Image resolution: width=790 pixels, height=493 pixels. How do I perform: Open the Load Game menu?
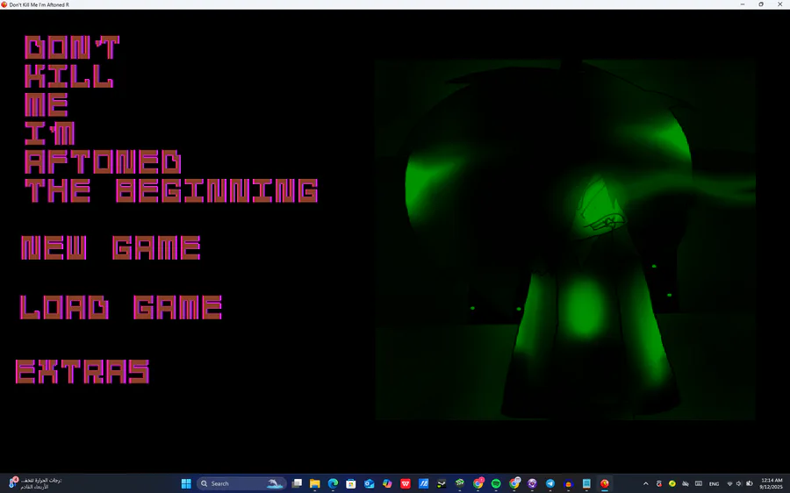[121, 307]
